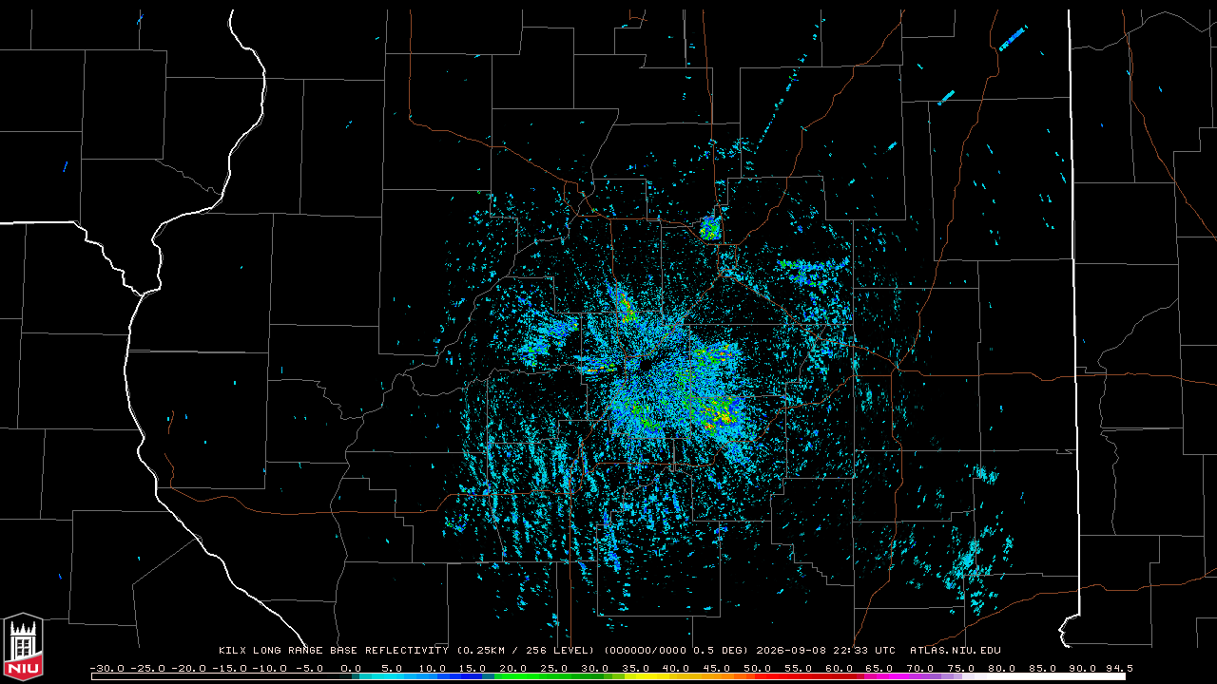Click the (0.25KM / 256 LEVEL) resolution text
The image size is (1217, 684).
click(x=527, y=651)
